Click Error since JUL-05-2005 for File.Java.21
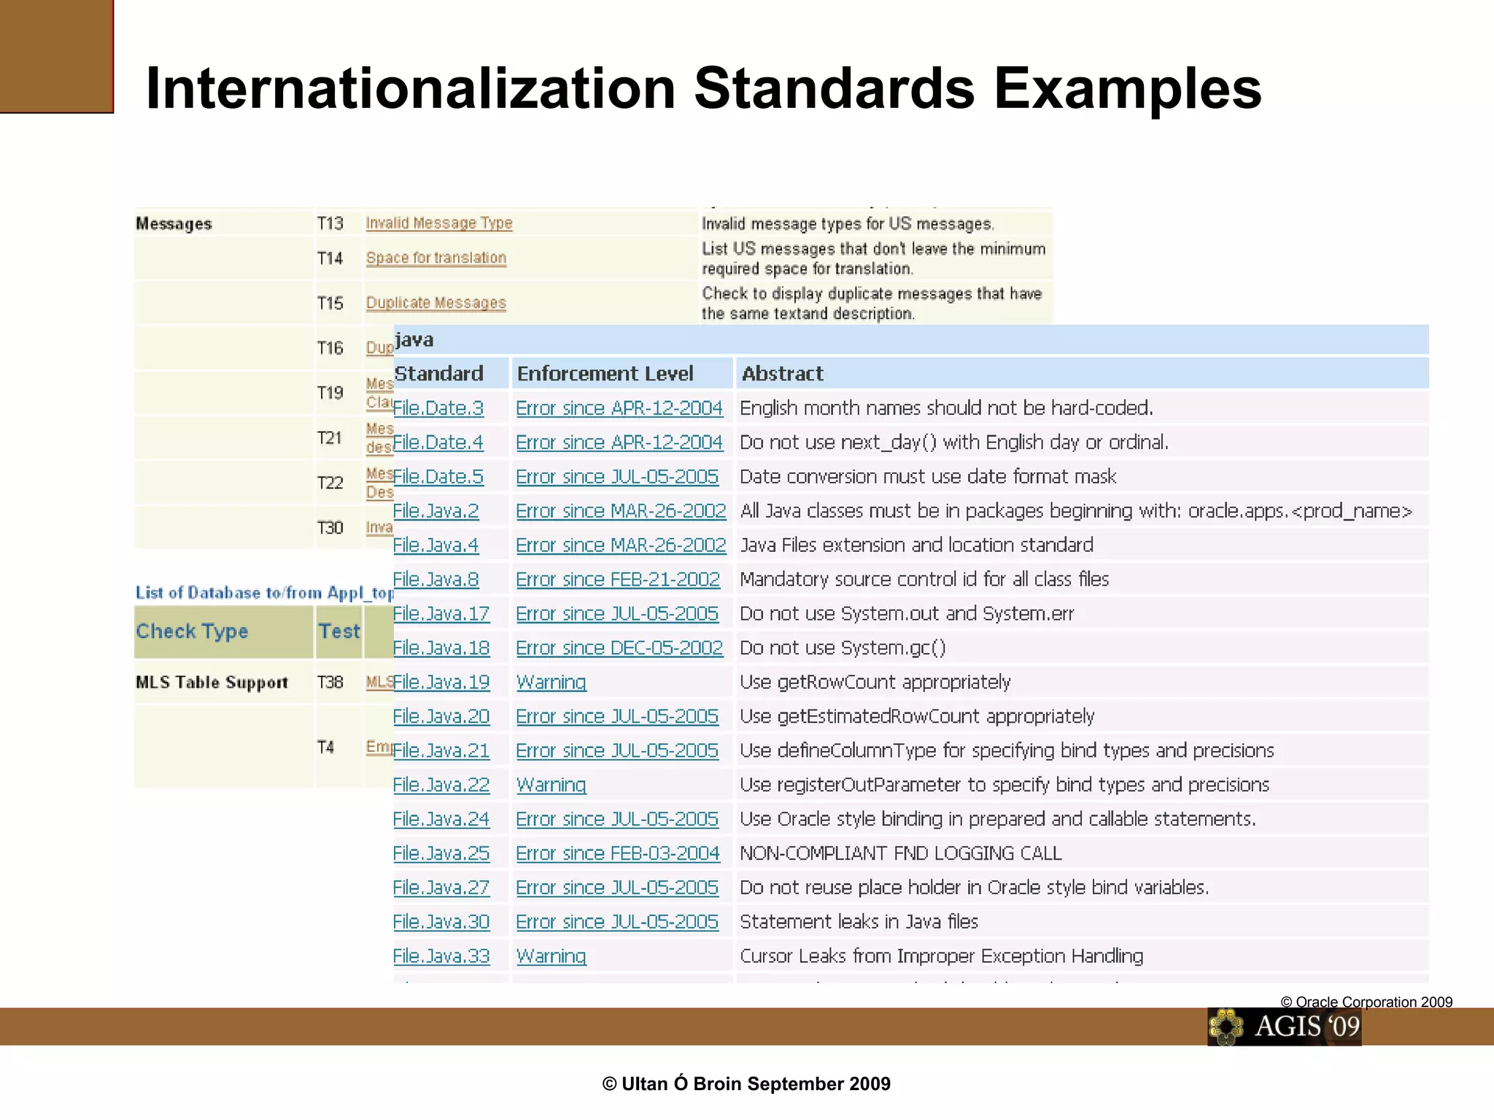Screen dimensions: 1494x1120 (617, 750)
